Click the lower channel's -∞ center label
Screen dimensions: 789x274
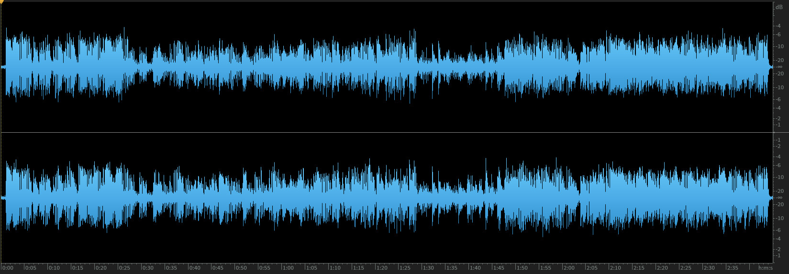(x=779, y=198)
